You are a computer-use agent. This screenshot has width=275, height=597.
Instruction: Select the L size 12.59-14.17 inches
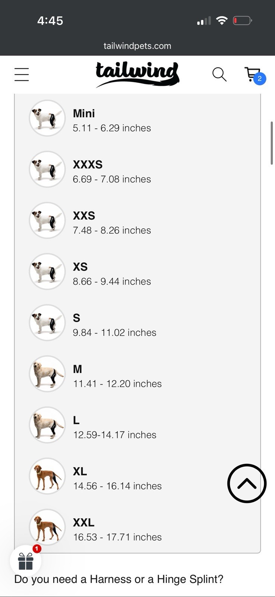(x=114, y=428)
